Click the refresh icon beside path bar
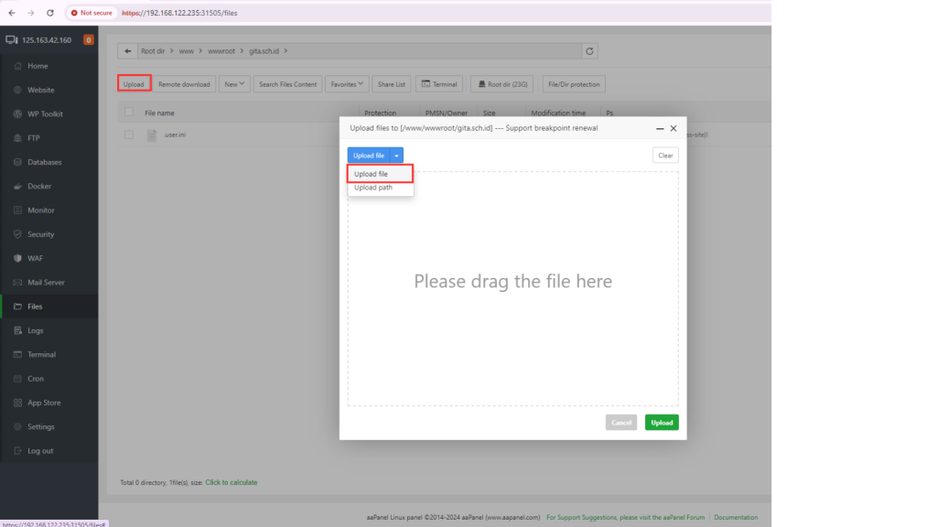 point(590,51)
